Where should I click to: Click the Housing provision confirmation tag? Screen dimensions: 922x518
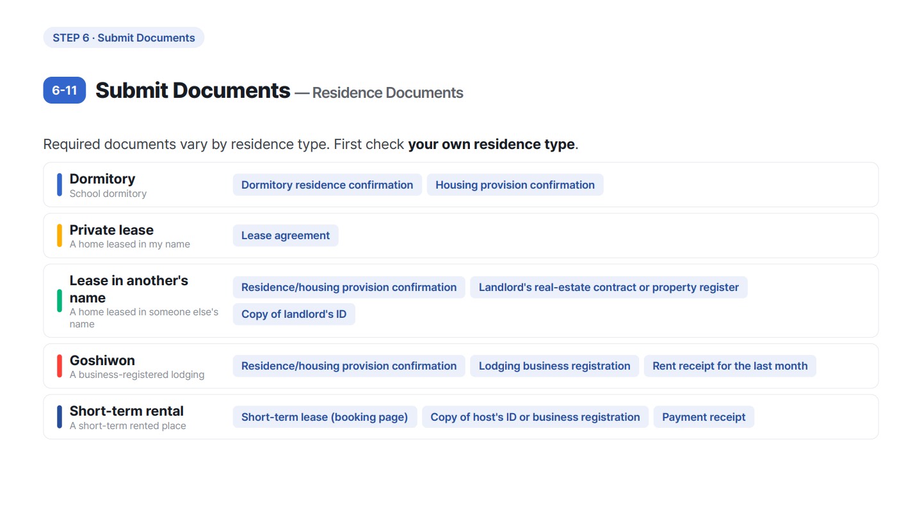tap(515, 185)
